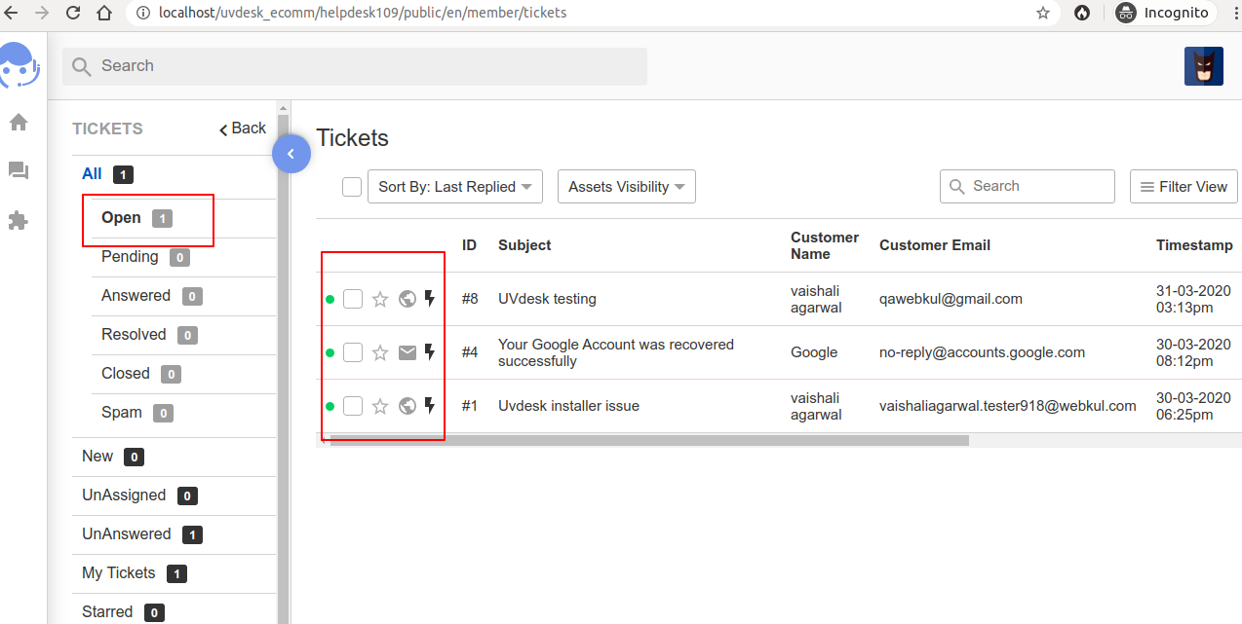Click the top Search bar field
This screenshot has height=624, width=1242.
[x=355, y=66]
